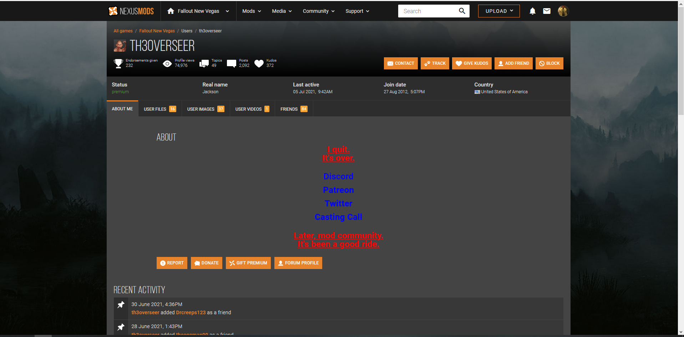Open your account avatar menu
The image size is (684, 337).
(563, 11)
